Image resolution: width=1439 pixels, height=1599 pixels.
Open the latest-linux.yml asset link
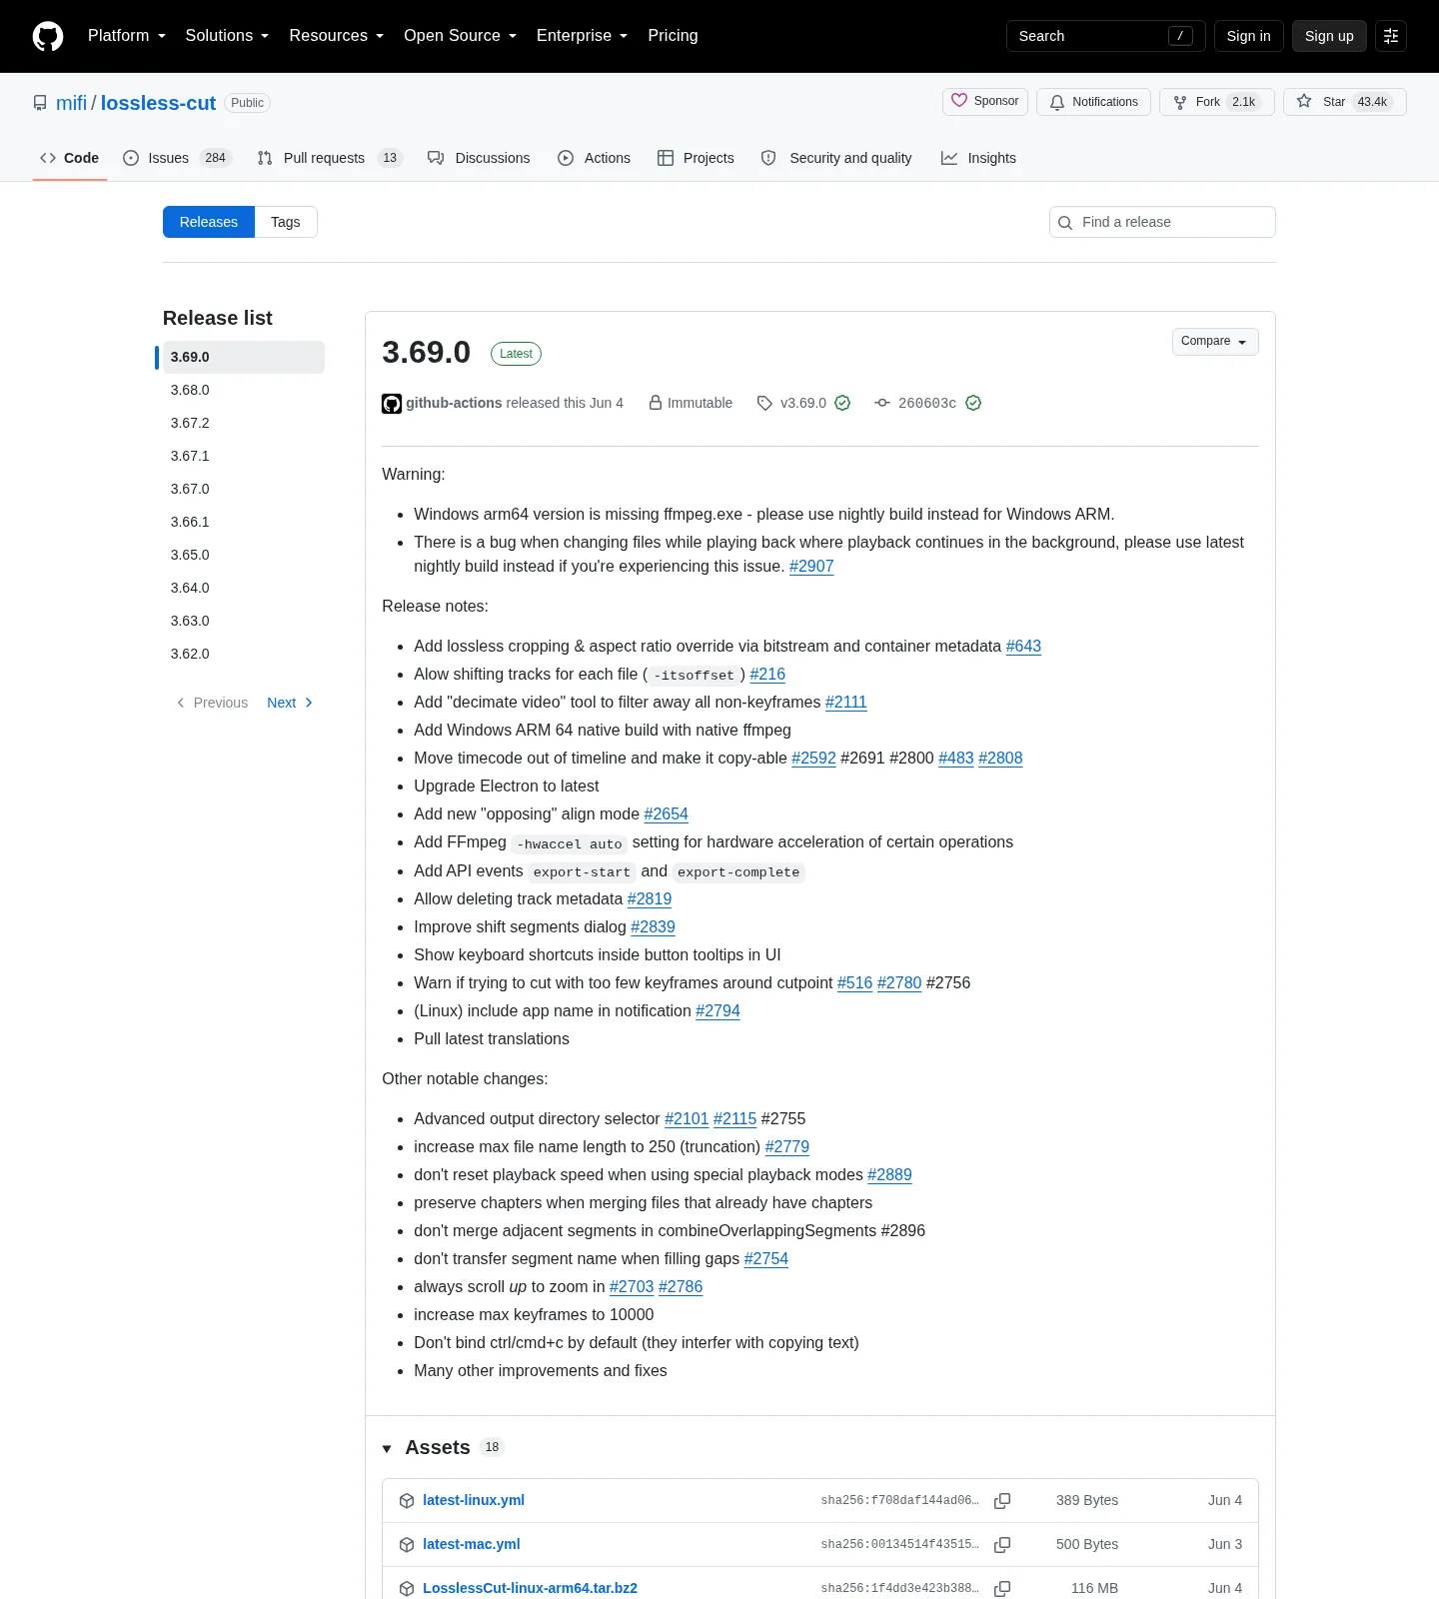pos(474,1501)
